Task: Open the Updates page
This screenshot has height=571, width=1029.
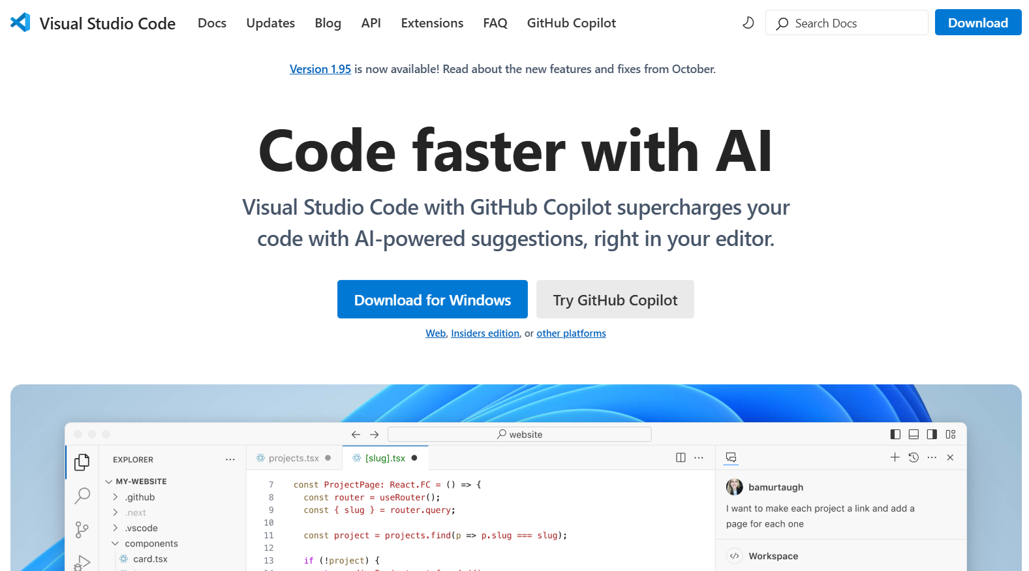Action: coord(270,23)
